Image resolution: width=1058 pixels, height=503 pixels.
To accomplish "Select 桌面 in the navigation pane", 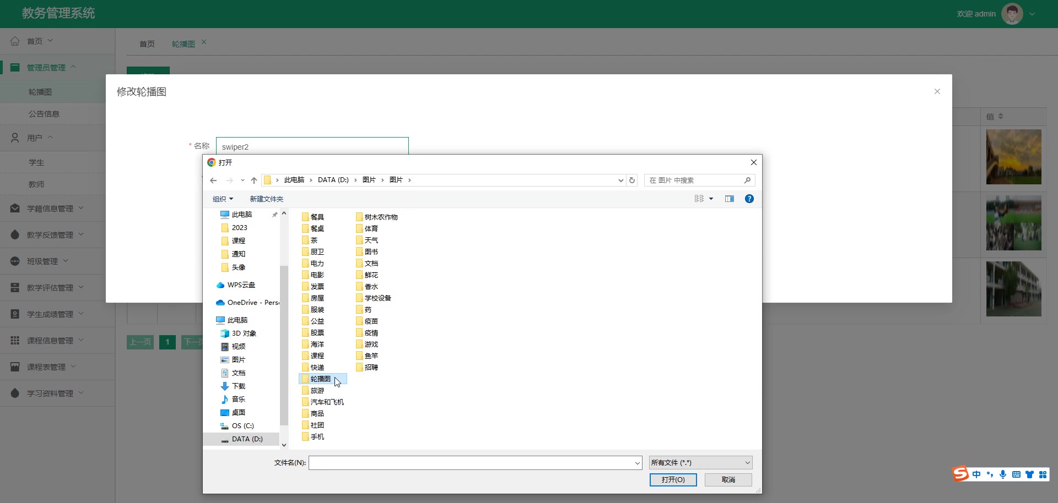I will 238,413.
